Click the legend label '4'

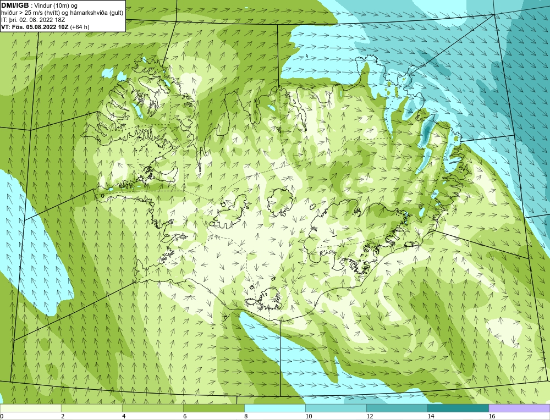[x=124, y=416]
